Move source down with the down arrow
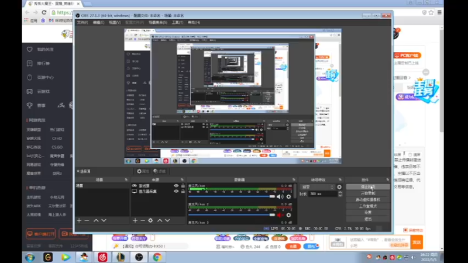Image resolution: width=468 pixels, height=263 pixels. coord(167,220)
